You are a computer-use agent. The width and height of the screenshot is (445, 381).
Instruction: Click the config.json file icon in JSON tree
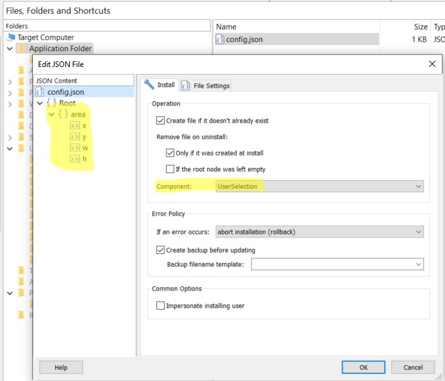pos(40,92)
